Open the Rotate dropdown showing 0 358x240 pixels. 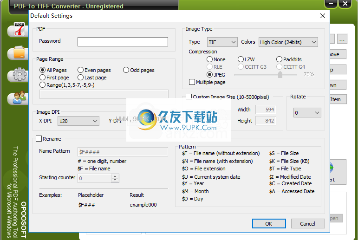pos(307,113)
